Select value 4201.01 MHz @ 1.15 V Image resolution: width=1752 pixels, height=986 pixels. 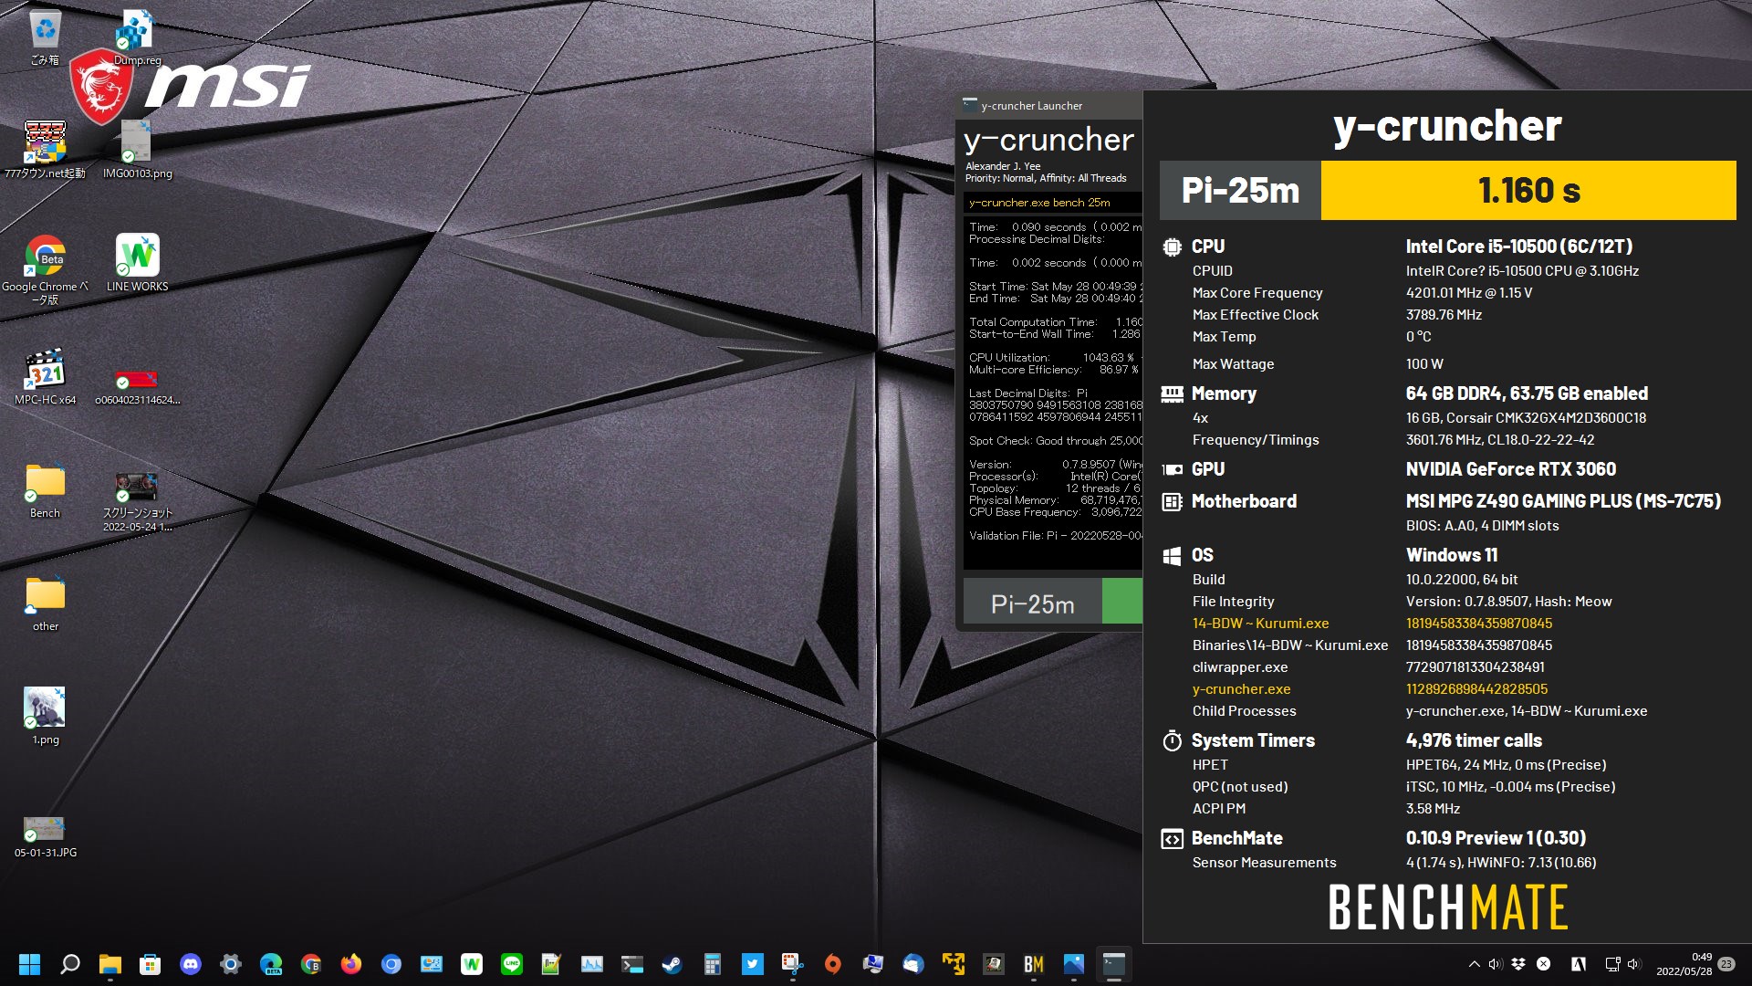(x=1469, y=293)
